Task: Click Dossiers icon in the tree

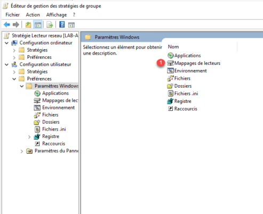Action: point(37,122)
